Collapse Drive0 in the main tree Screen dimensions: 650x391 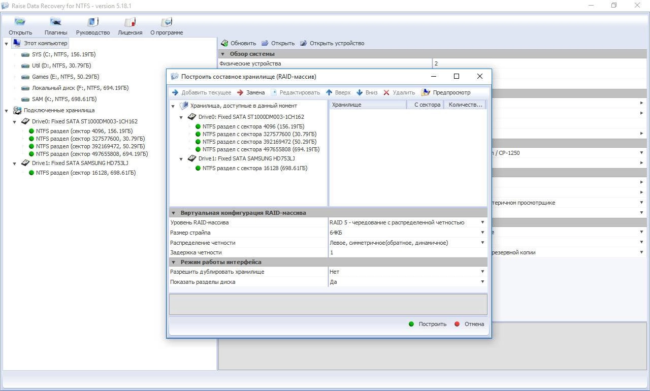pyautogui.click(x=15, y=122)
